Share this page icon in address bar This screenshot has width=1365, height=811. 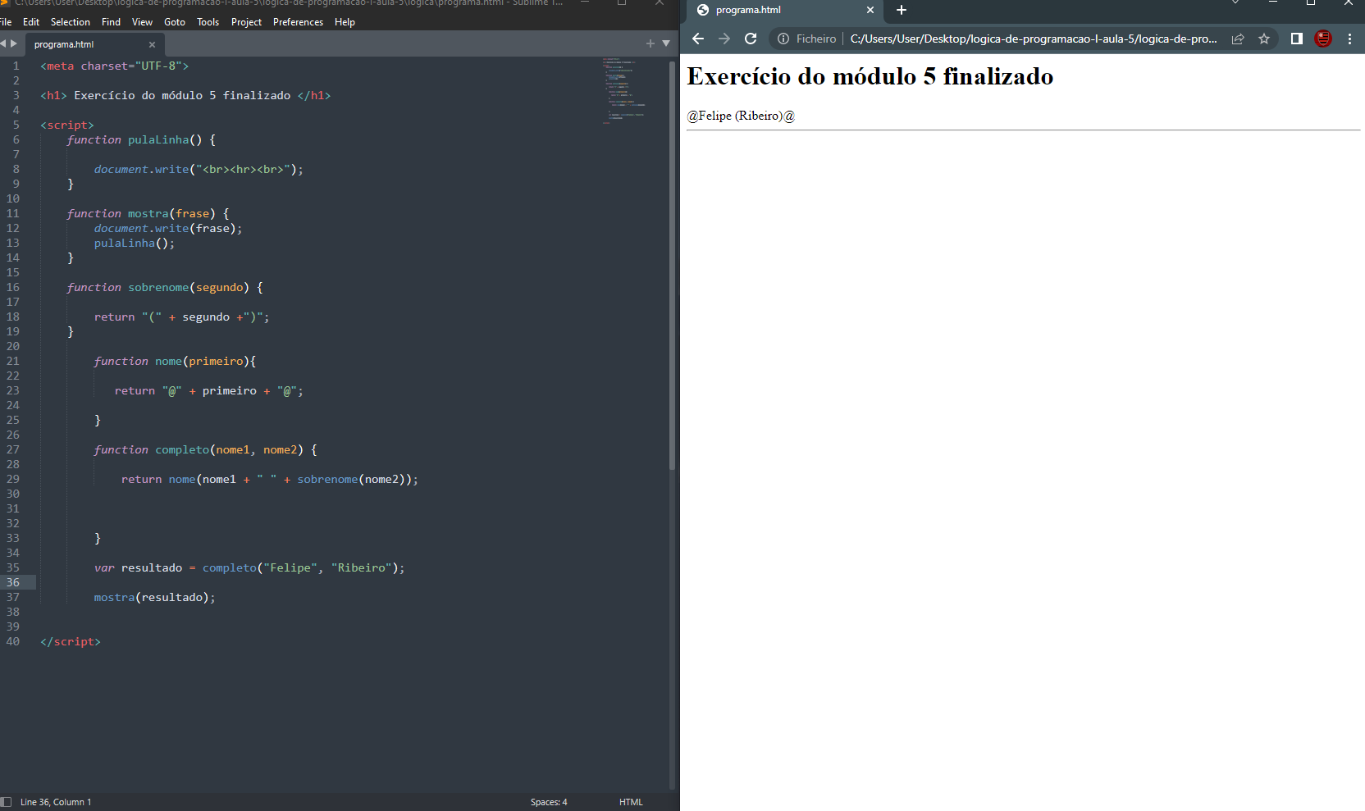[x=1238, y=39]
